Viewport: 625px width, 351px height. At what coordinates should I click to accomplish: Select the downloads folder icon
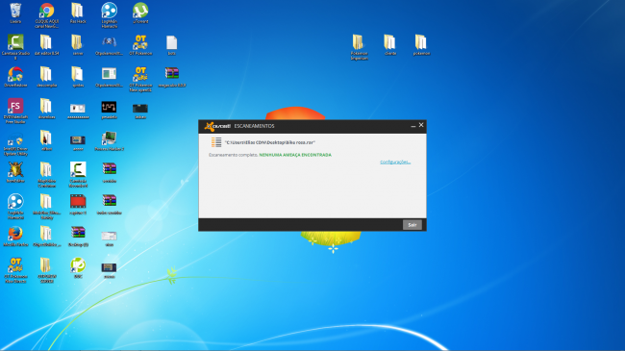point(47,109)
